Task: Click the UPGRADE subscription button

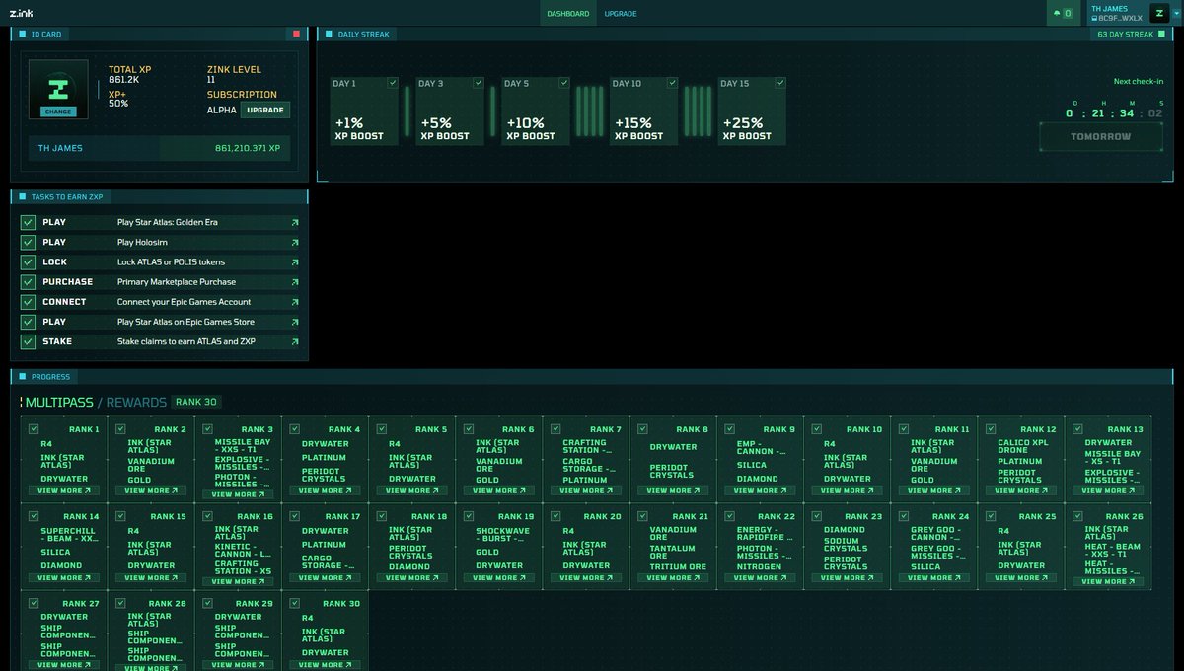Action: point(264,110)
